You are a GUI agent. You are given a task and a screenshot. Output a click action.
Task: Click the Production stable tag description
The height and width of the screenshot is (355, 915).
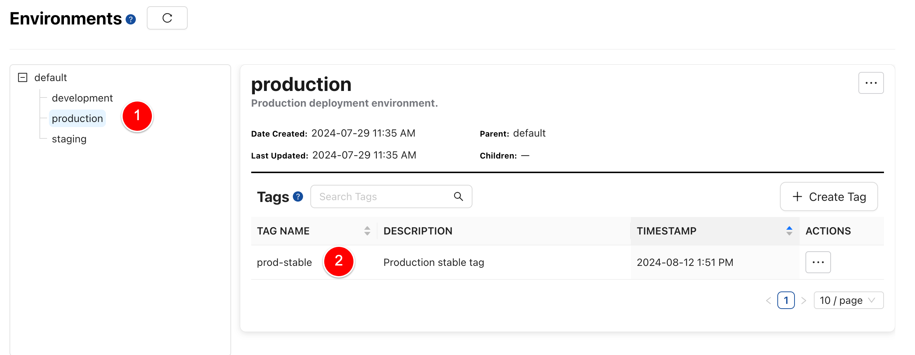click(x=434, y=262)
